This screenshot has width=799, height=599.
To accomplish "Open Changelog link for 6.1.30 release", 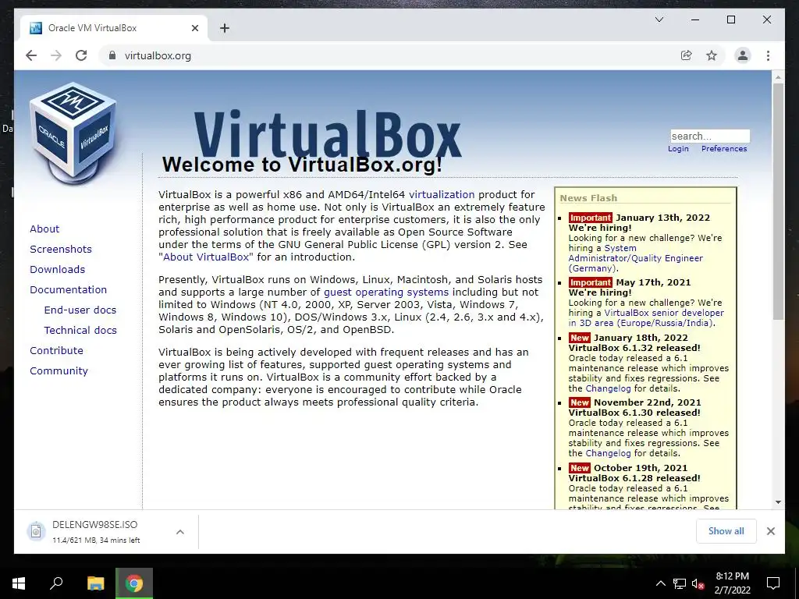I will 608,453.
